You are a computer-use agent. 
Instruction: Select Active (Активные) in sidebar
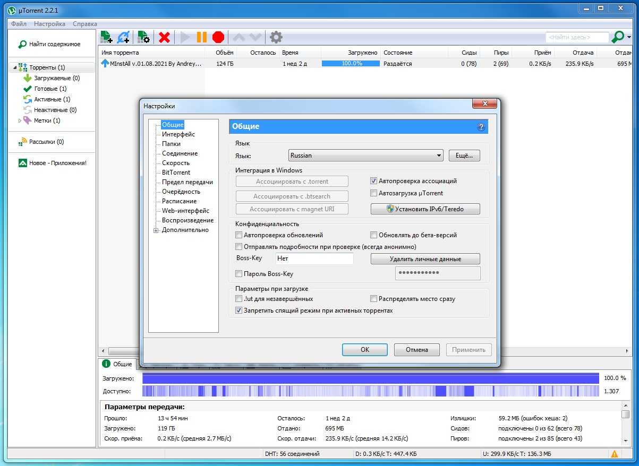tap(52, 99)
